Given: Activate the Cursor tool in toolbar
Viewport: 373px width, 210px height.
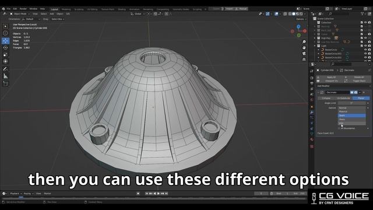Looking at the screenshot, I should click(5, 33).
